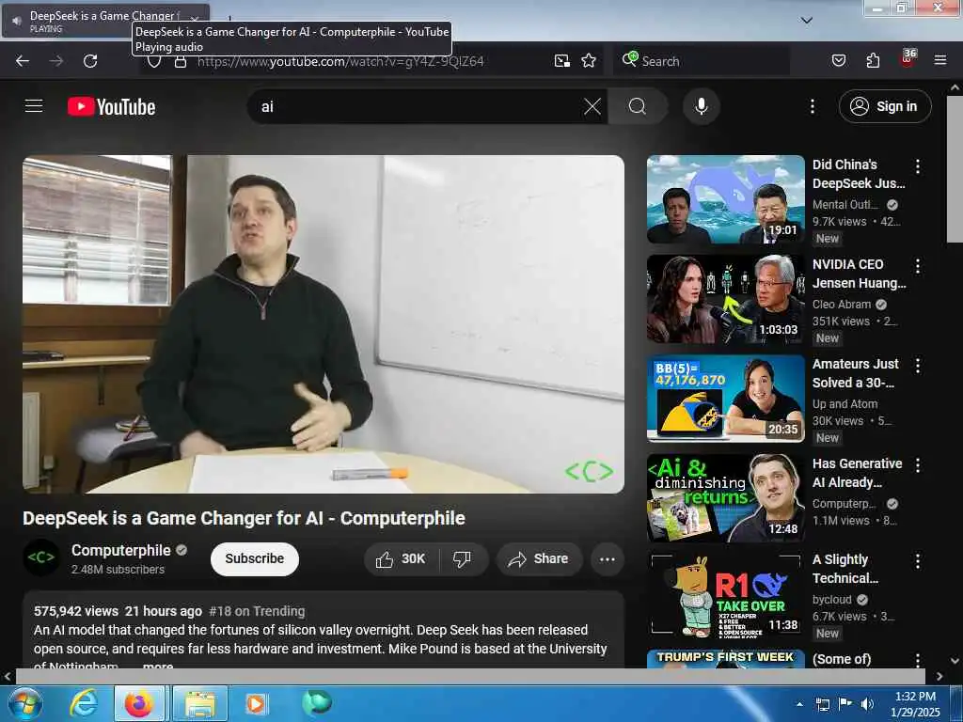Open options menu for 'Did China's DeepSeek' video
Image resolution: width=963 pixels, height=722 pixels.
[x=918, y=166]
